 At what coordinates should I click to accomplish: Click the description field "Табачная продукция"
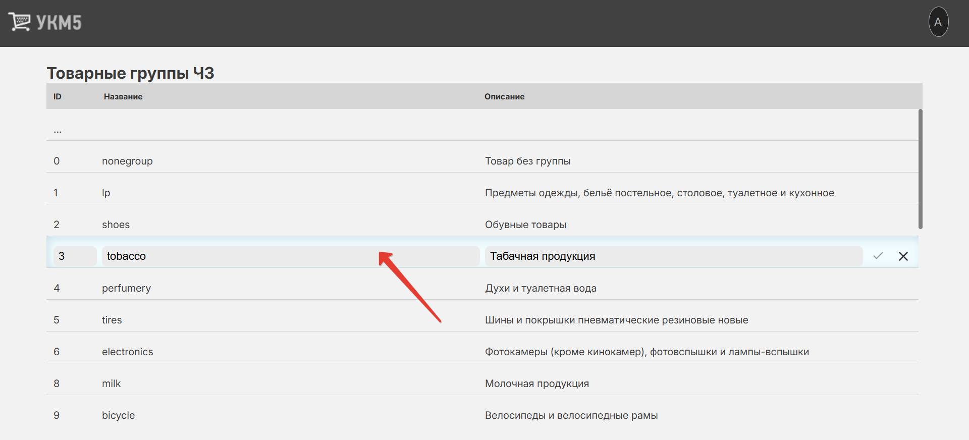(673, 256)
